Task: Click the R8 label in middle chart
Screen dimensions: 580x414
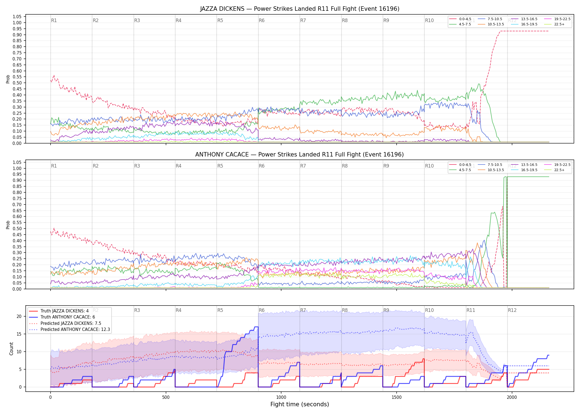Action: pos(345,166)
